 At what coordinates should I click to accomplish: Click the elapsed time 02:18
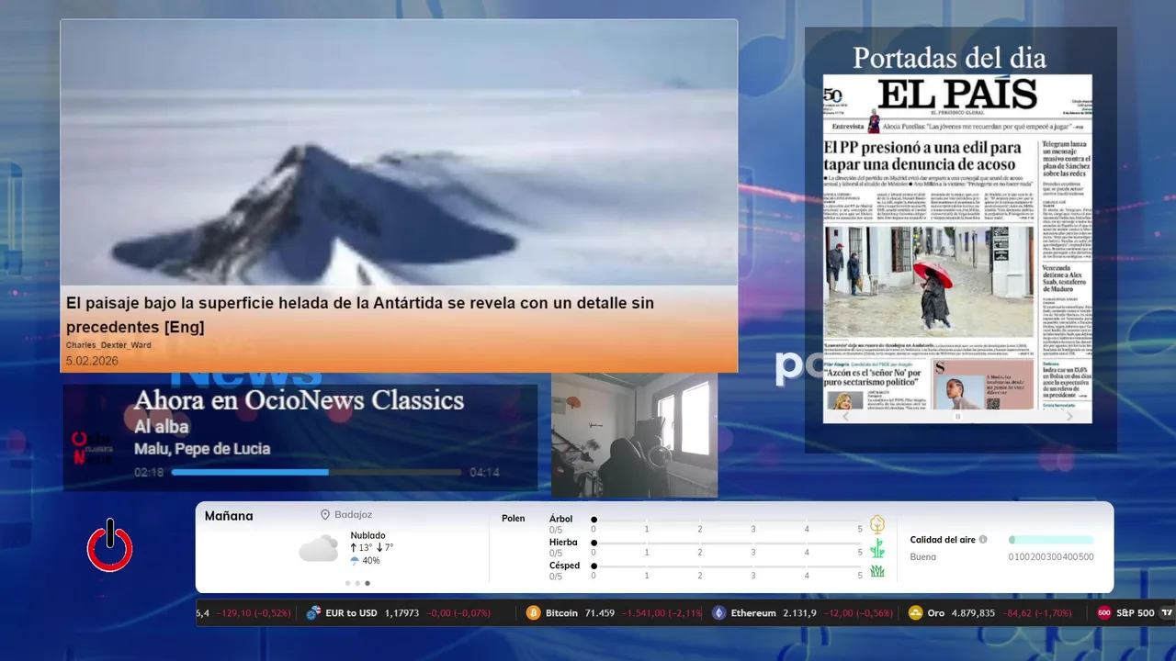(x=149, y=472)
